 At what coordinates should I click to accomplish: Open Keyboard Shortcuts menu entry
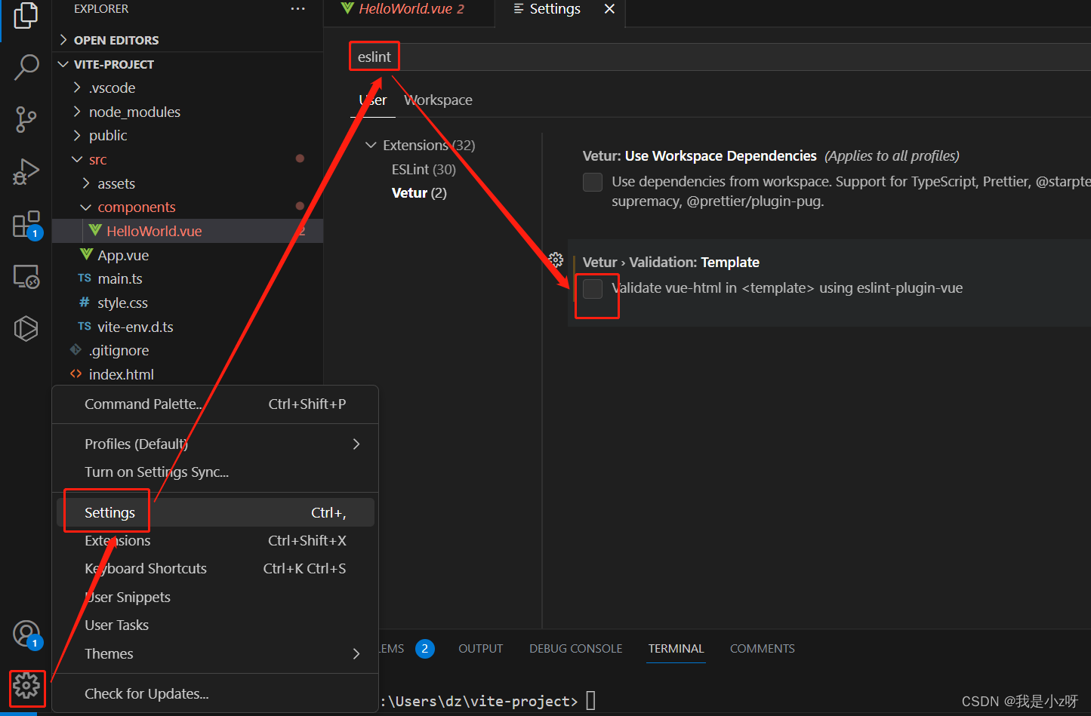point(215,568)
